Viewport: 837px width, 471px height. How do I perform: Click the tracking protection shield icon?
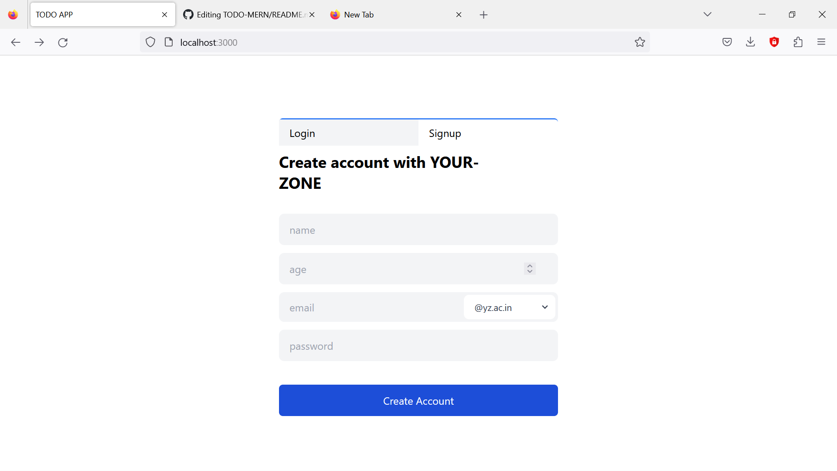[150, 42]
